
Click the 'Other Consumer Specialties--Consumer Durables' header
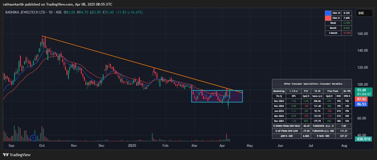tap(313, 84)
